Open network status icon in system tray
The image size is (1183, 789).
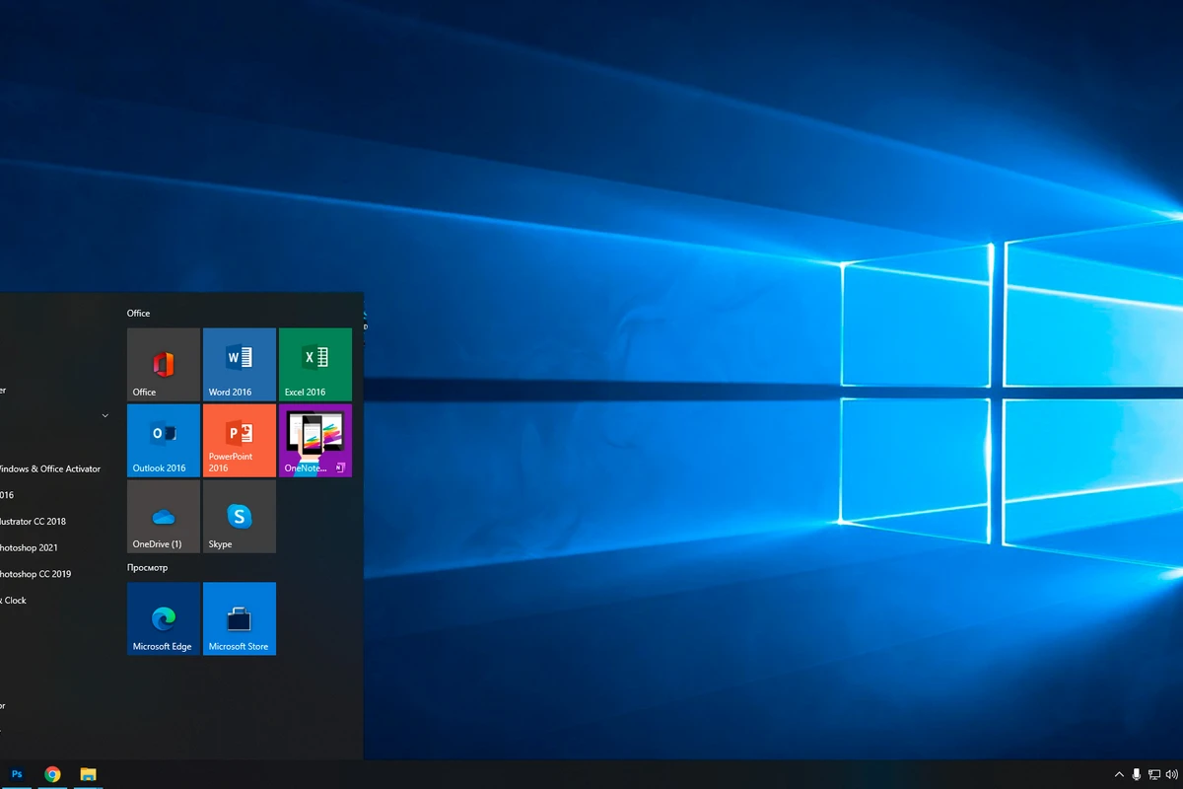[1154, 775]
